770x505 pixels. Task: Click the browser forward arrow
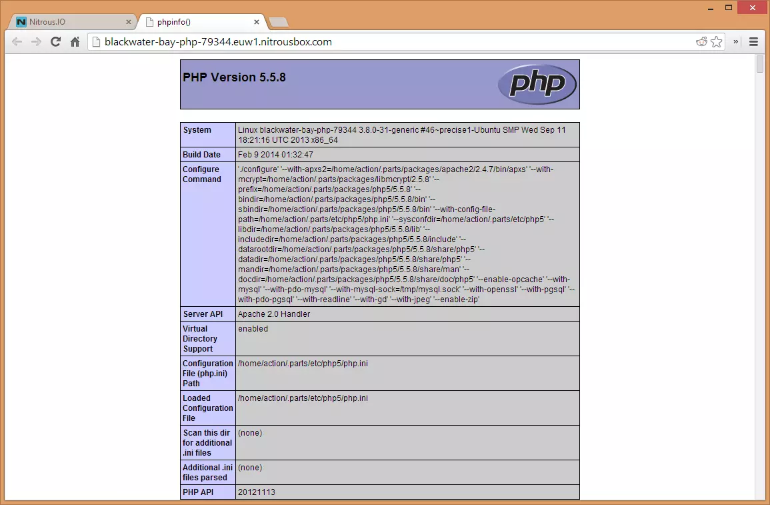tap(37, 42)
